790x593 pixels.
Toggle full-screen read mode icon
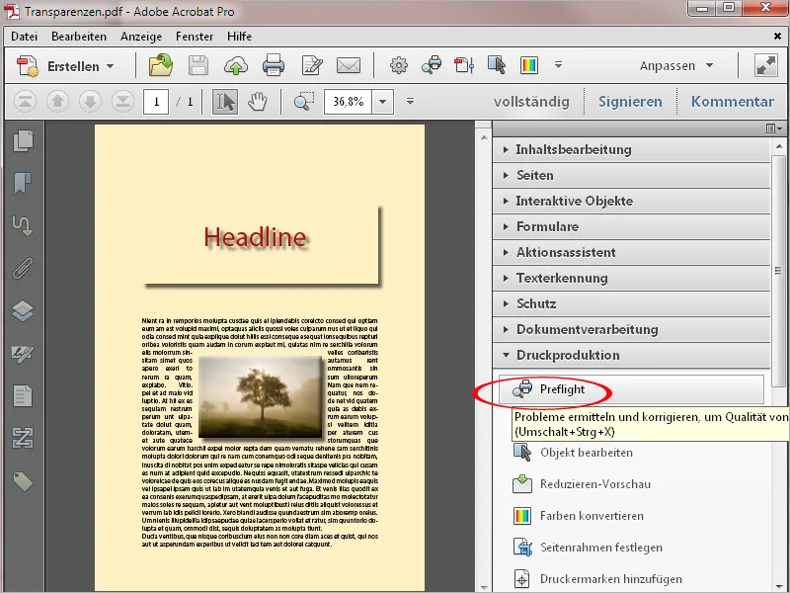(x=766, y=66)
